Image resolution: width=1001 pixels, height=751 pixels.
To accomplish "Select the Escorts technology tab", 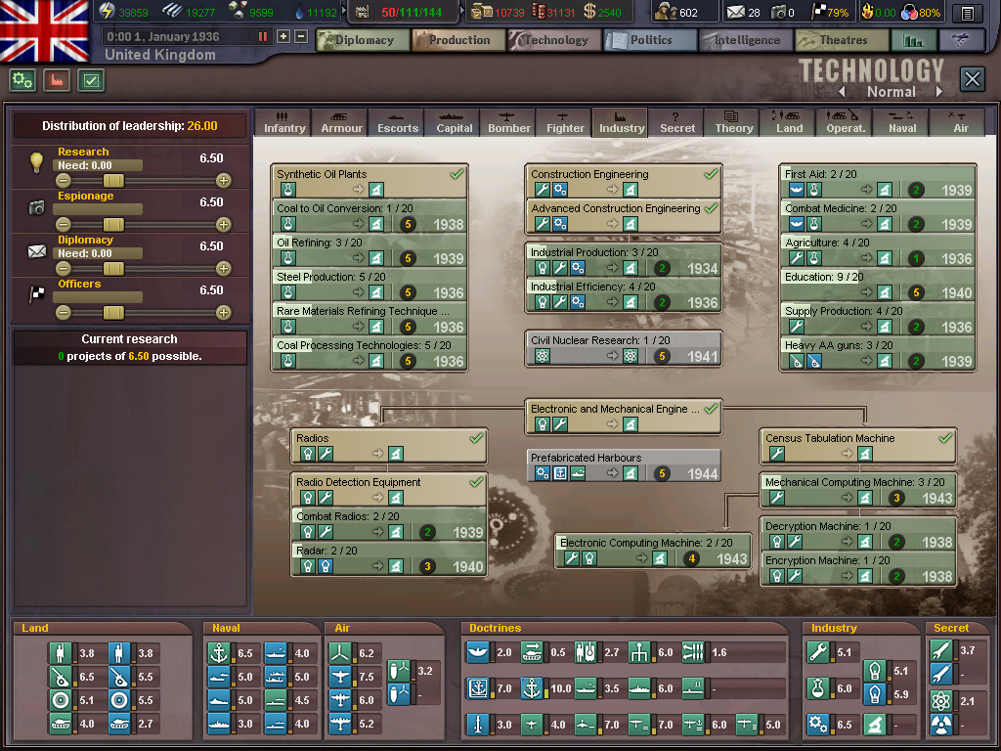I will [397, 122].
